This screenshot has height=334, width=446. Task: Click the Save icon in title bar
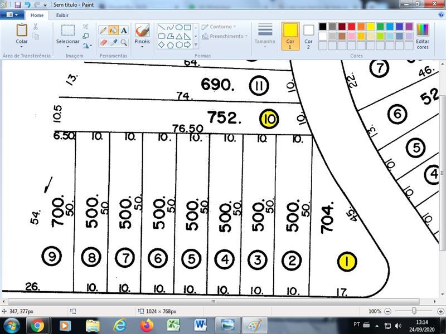pyautogui.click(x=18, y=4)
